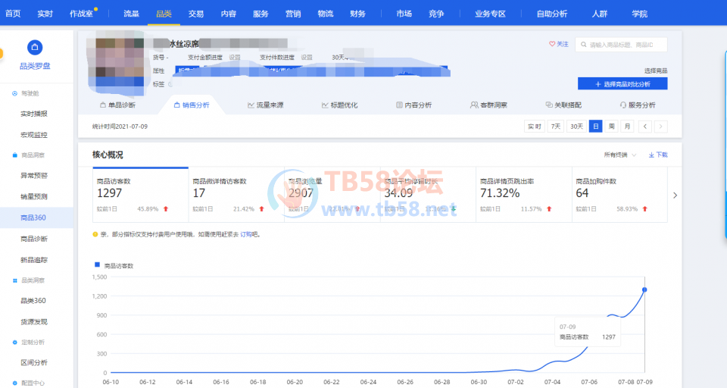Open the 自助分析 top menu
Image resolution: width=727 pixels, height=388 pixels.
click(x=552, y=14)
